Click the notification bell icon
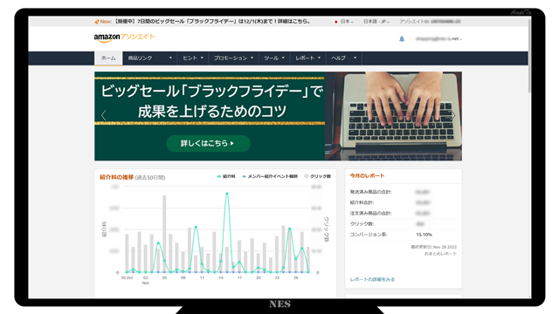This screenshot has height=314, width=559. tap(402, 38)
